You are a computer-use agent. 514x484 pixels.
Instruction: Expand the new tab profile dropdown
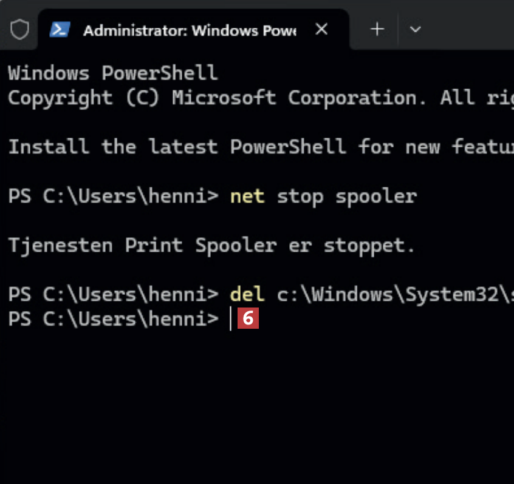tap(416, 29)
